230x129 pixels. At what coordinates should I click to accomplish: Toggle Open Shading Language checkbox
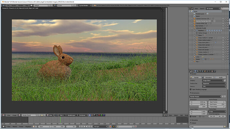click(191, 89)
